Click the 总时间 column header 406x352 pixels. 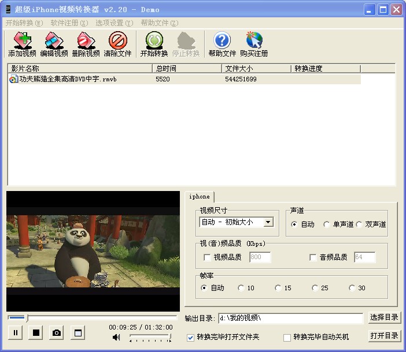pyautogui.click(x=187, y=69)
